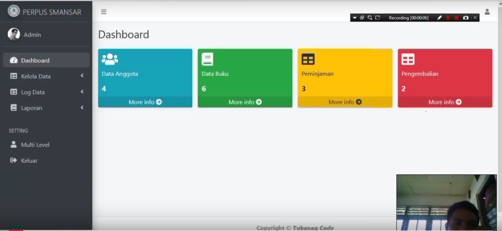Click the Admin profile avatar
Image resolution: width=502 pixels, height=231 pixels.
click(14, 34)
